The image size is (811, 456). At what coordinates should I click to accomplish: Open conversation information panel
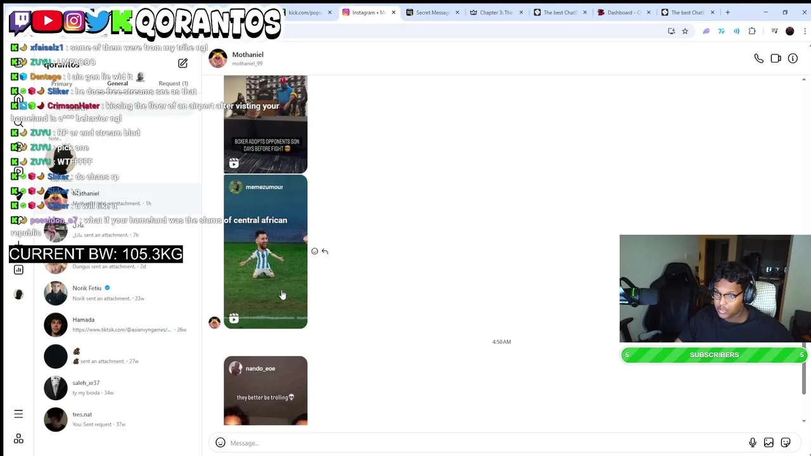793,58
